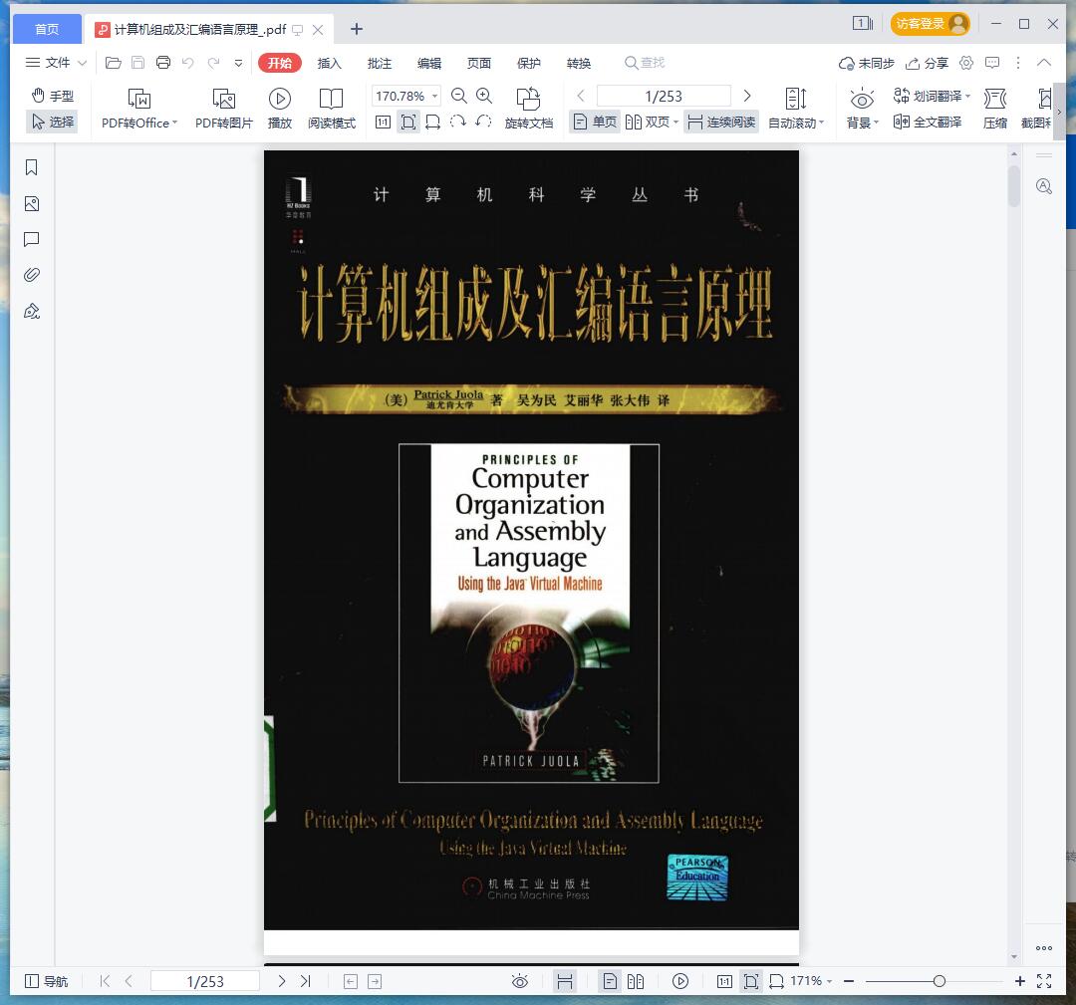
Task: Click the zoom slider handle
Action: [x=939, y=981]
